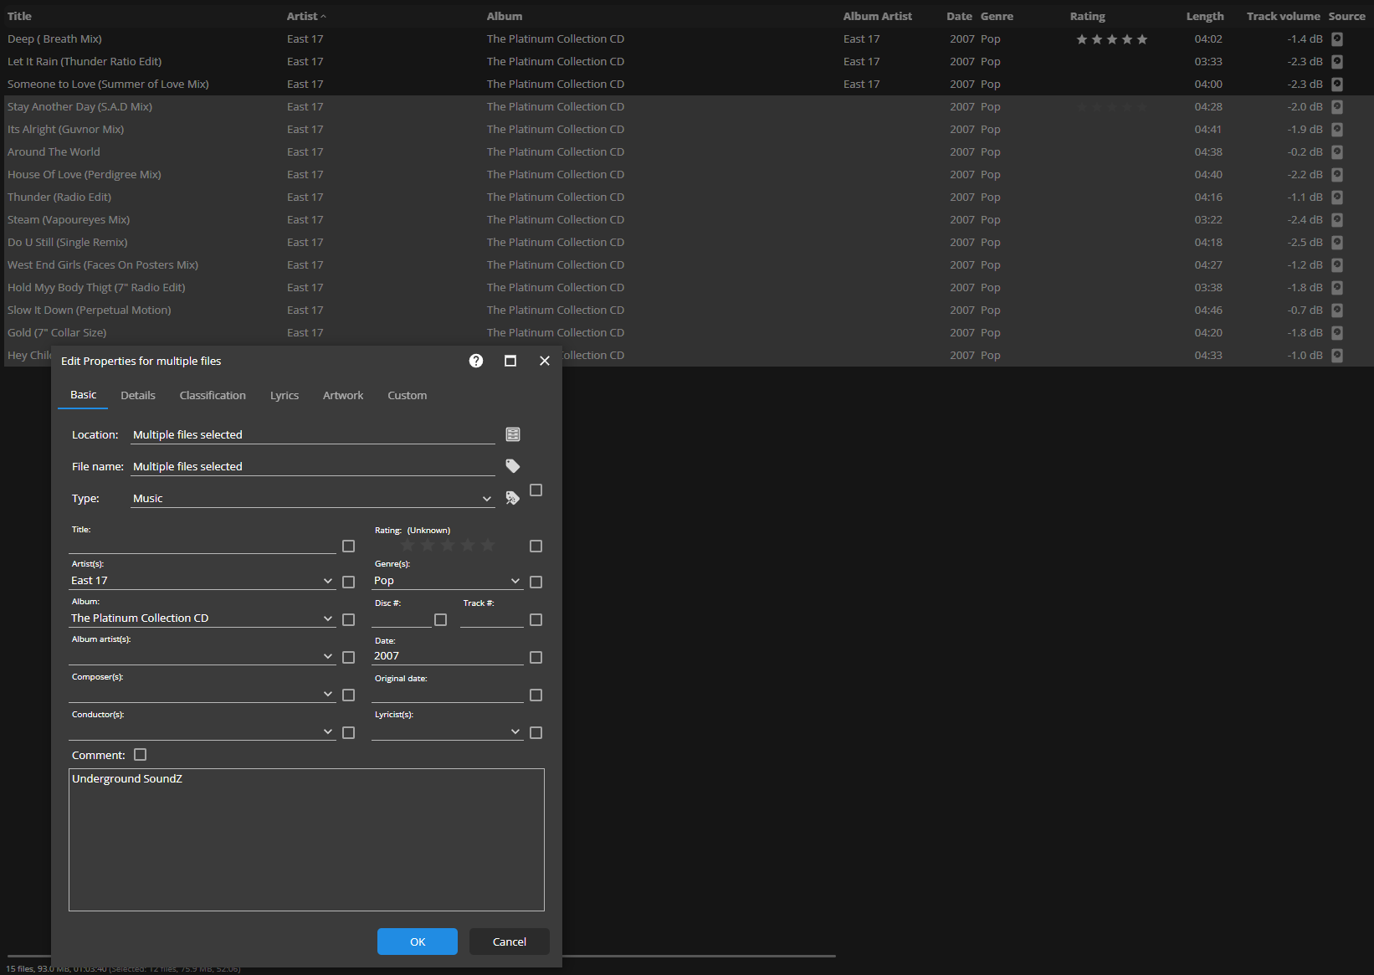Screen dimensions: 1374x975
Task: Set dialog rating to three stars
Action: coord(448,546)
